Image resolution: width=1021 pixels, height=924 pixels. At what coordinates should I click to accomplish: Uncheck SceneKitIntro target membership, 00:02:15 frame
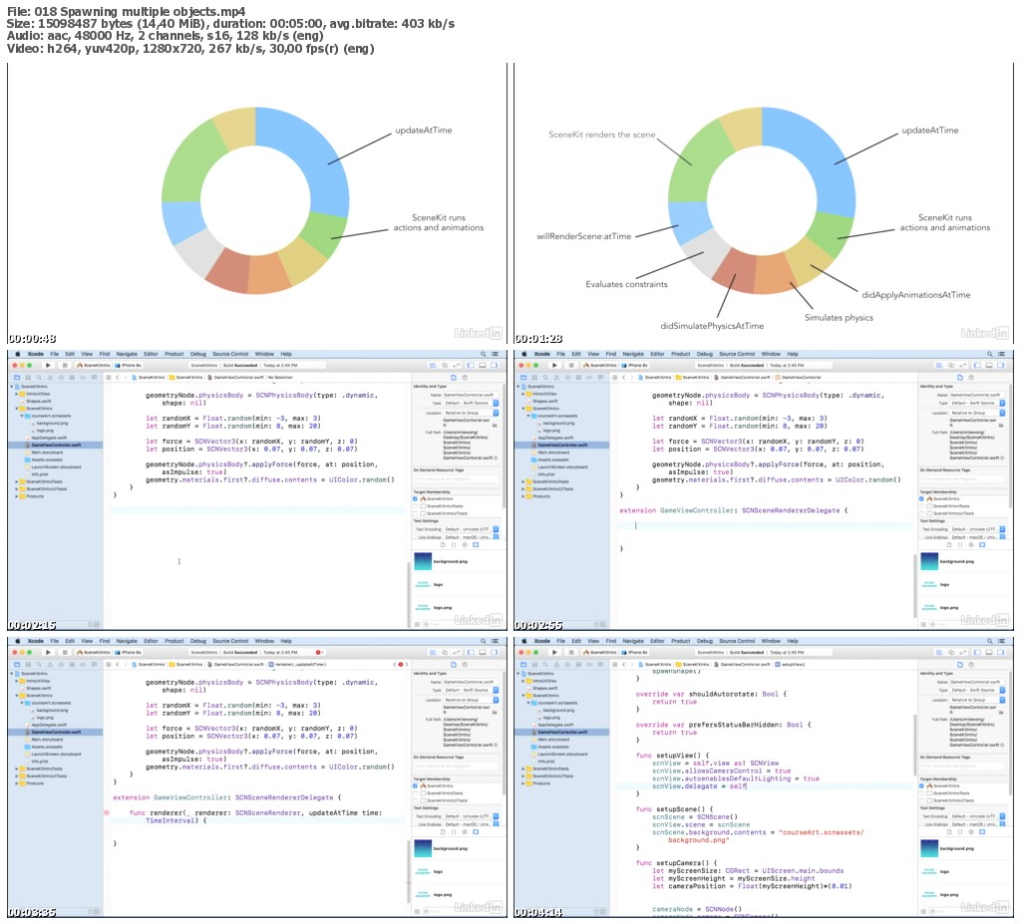click(415, 498)
